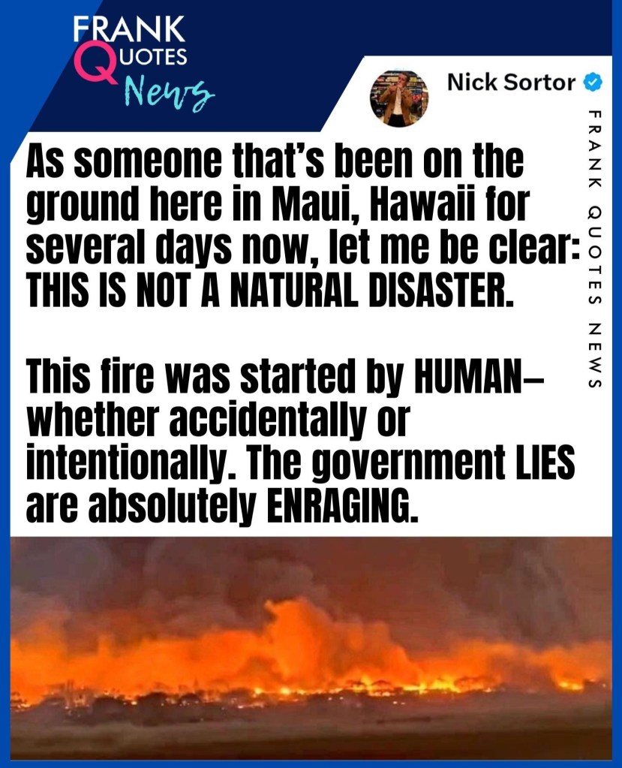
Task: Click 'whether accidentally or' text line
Action: [x=218, y=420]
